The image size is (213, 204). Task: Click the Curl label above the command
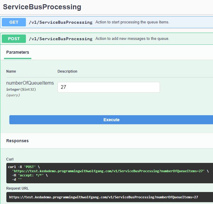(x=10, y=159)
